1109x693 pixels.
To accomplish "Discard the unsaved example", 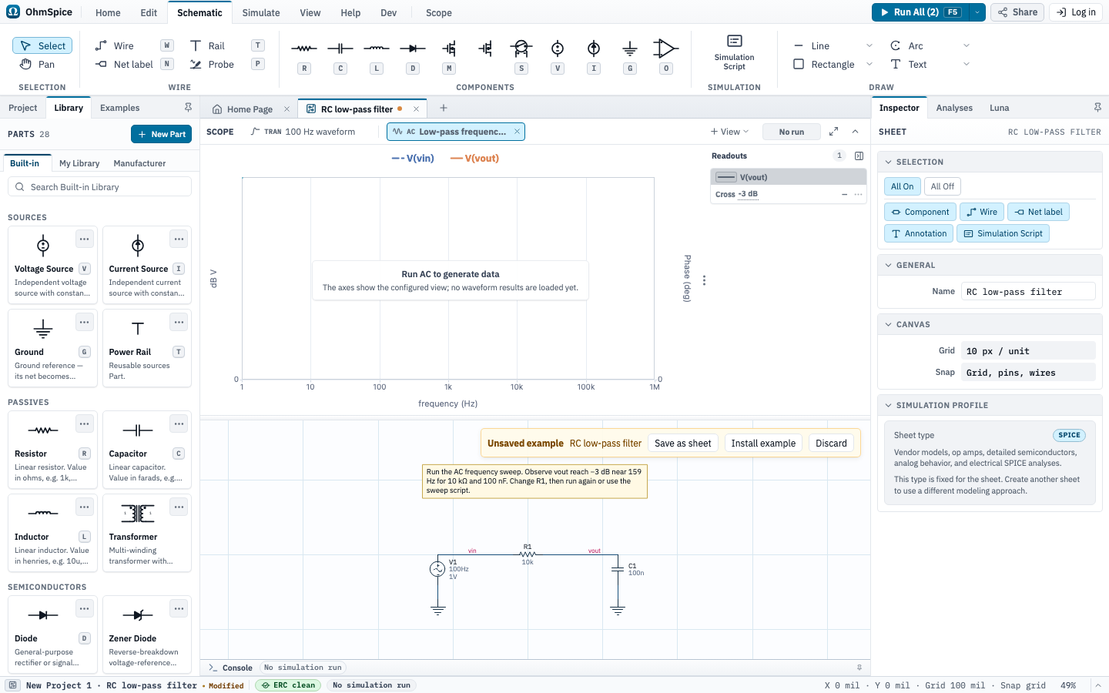I will 831,444.
